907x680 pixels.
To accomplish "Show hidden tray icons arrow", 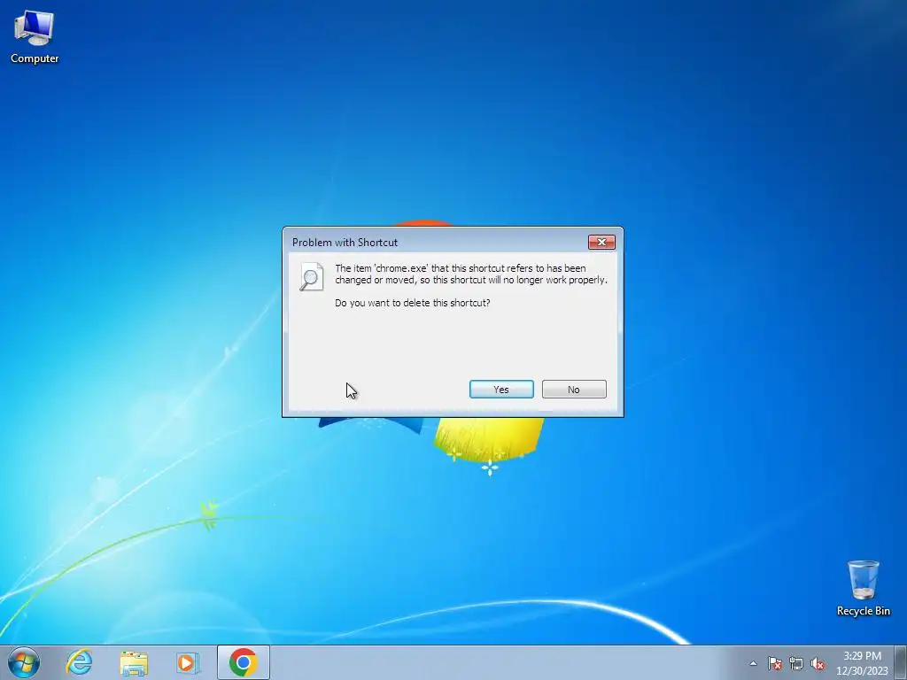I will (753, 663).
